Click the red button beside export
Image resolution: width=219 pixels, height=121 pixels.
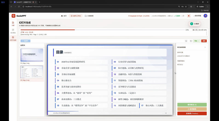(204, 41)
